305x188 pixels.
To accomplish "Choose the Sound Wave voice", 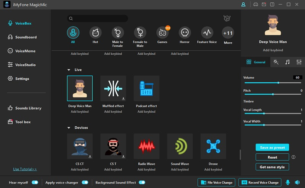I will coord(180,146).
